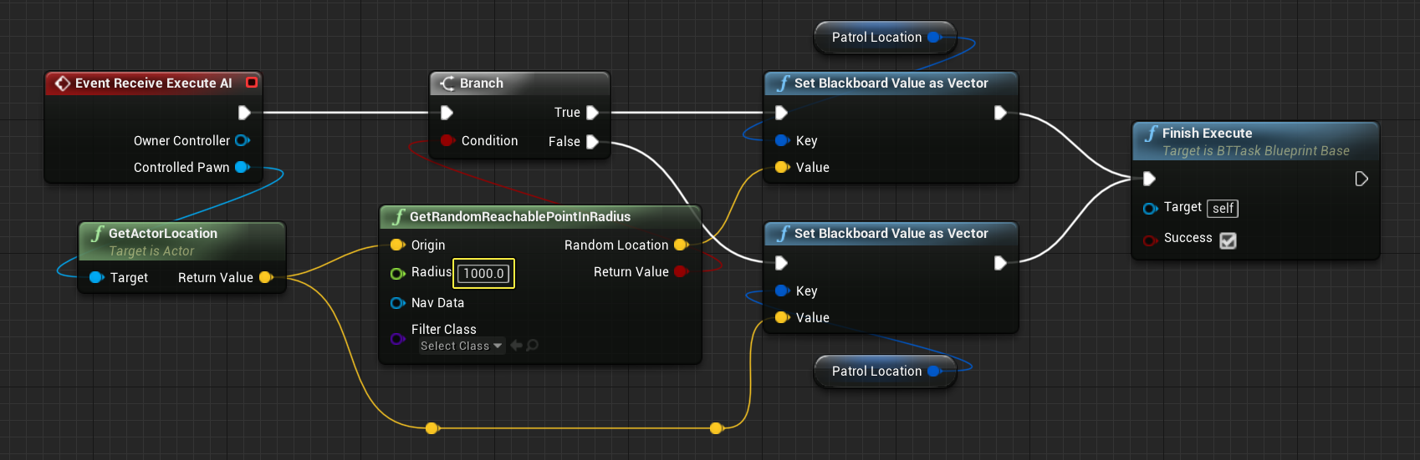
Task: Select the upper Patrol Location variable node
Action: click(x=884, y=38)
